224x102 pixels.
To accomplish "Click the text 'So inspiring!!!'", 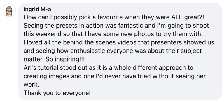I will tap(65, 59).
